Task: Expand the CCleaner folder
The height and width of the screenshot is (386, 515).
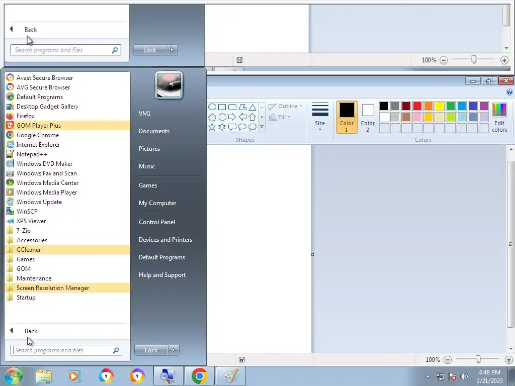Action: 67,249
